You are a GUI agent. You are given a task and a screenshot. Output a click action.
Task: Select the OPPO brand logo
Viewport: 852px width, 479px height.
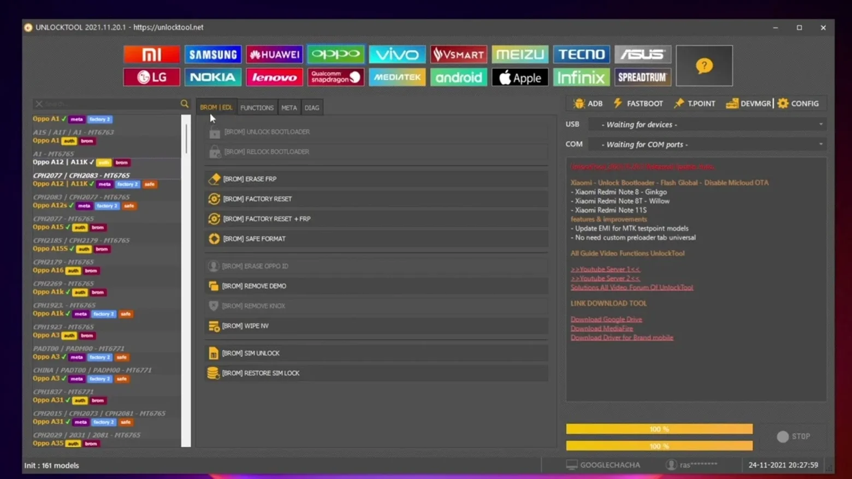click(336, 54)
